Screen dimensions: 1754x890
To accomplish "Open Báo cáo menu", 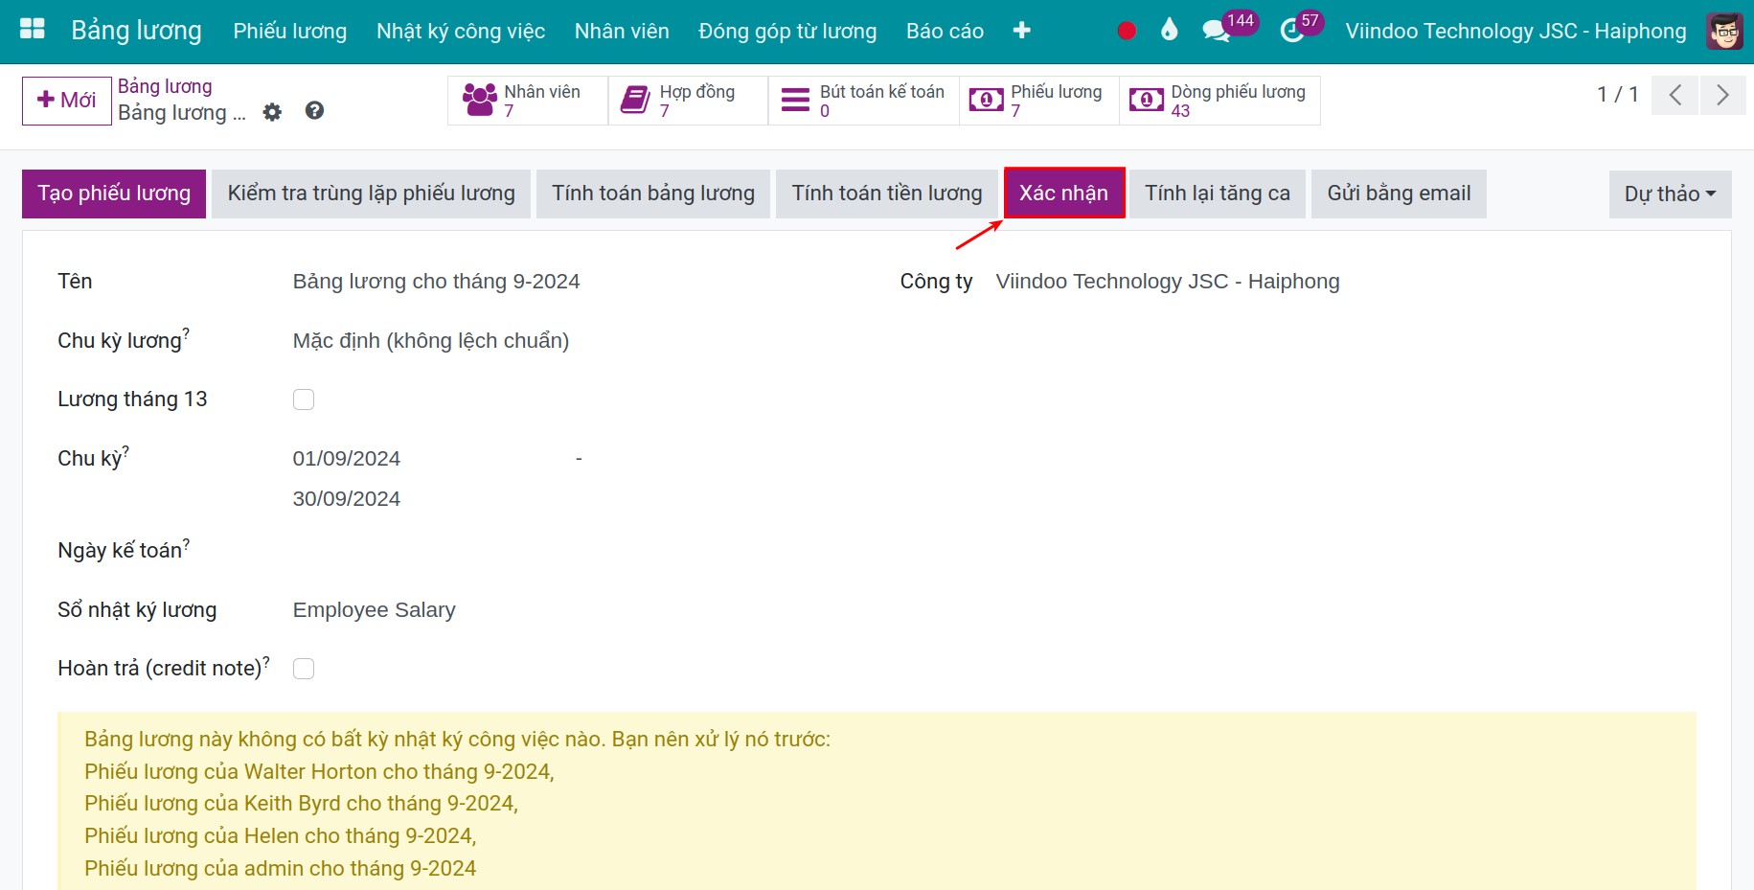I will tap(945, 31).
